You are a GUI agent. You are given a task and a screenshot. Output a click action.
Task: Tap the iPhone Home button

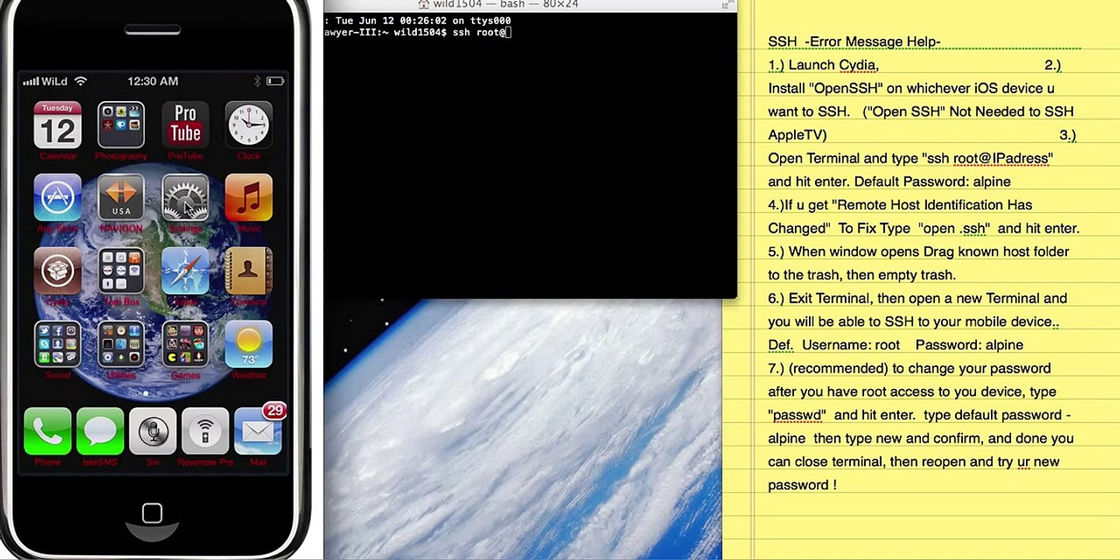coord(152,513)
